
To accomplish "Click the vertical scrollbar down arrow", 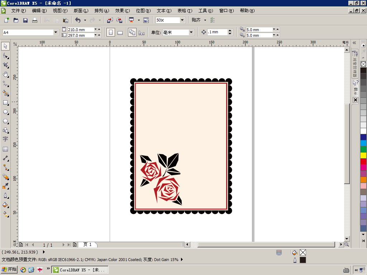I will coord(347,239).
